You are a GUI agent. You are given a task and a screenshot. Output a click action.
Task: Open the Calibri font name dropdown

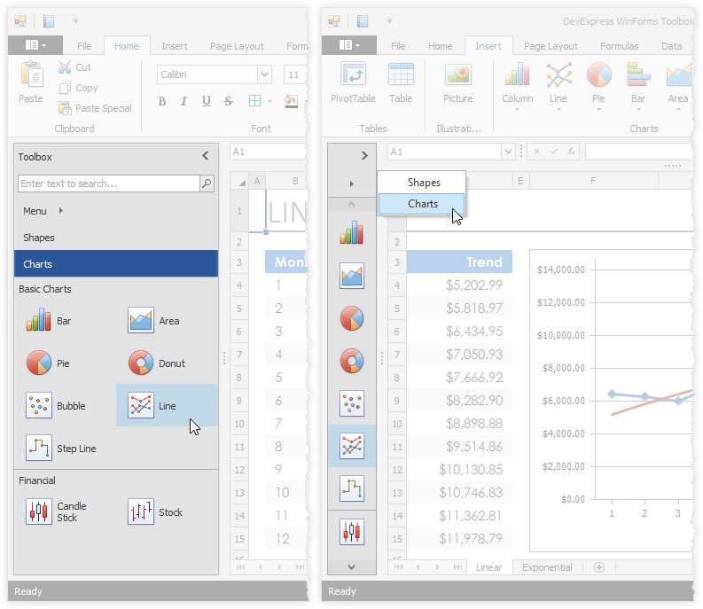coord(264,74)
